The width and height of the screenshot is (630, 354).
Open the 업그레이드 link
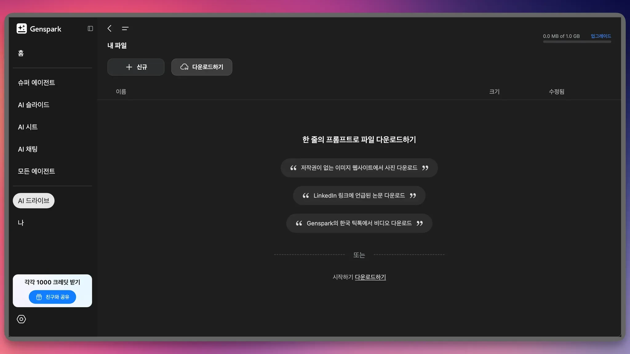click(x=601, y=36)
